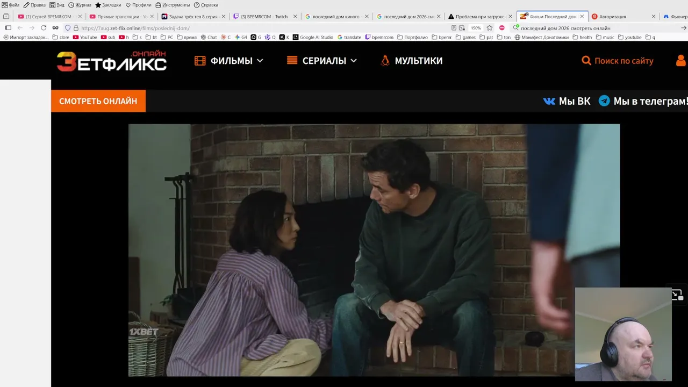Open the picture-in-picture icon in the address bar
The height and width of the screenshot is (387, 688).
pyautogui.click(x=462, y=28)
